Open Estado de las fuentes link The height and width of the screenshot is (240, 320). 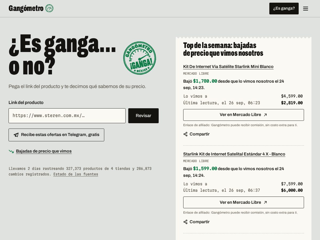(x=76, y=174)
